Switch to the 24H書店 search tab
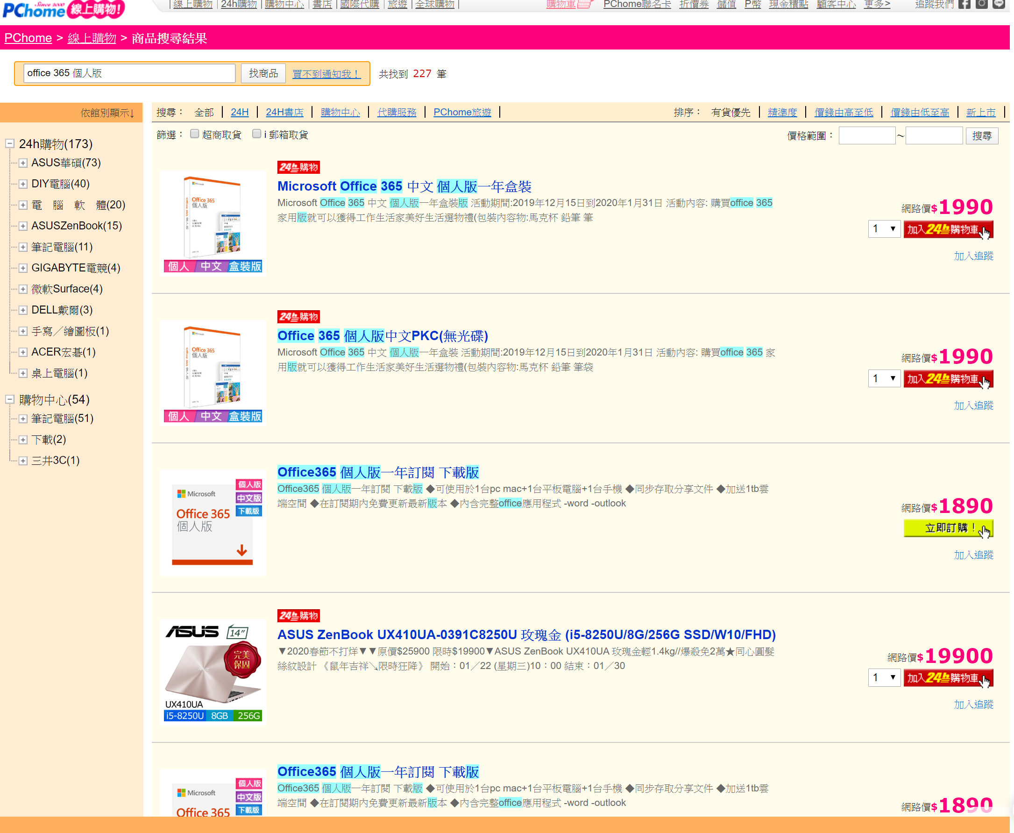Image resolution: width=1014 pixels, height=833 pixels. [x=284, y=112]
